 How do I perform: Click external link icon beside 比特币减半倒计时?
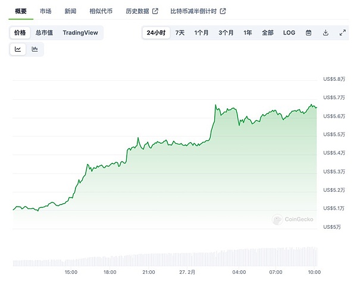pyautogui.click(x=223, y=11)
